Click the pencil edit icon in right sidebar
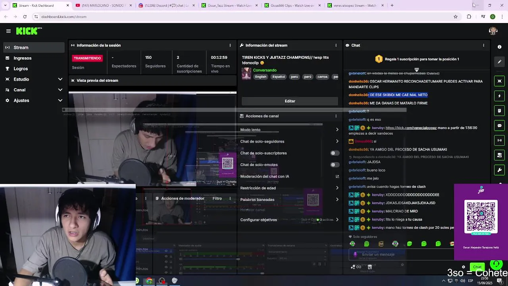The image size is (508, 286). [499, 62]
